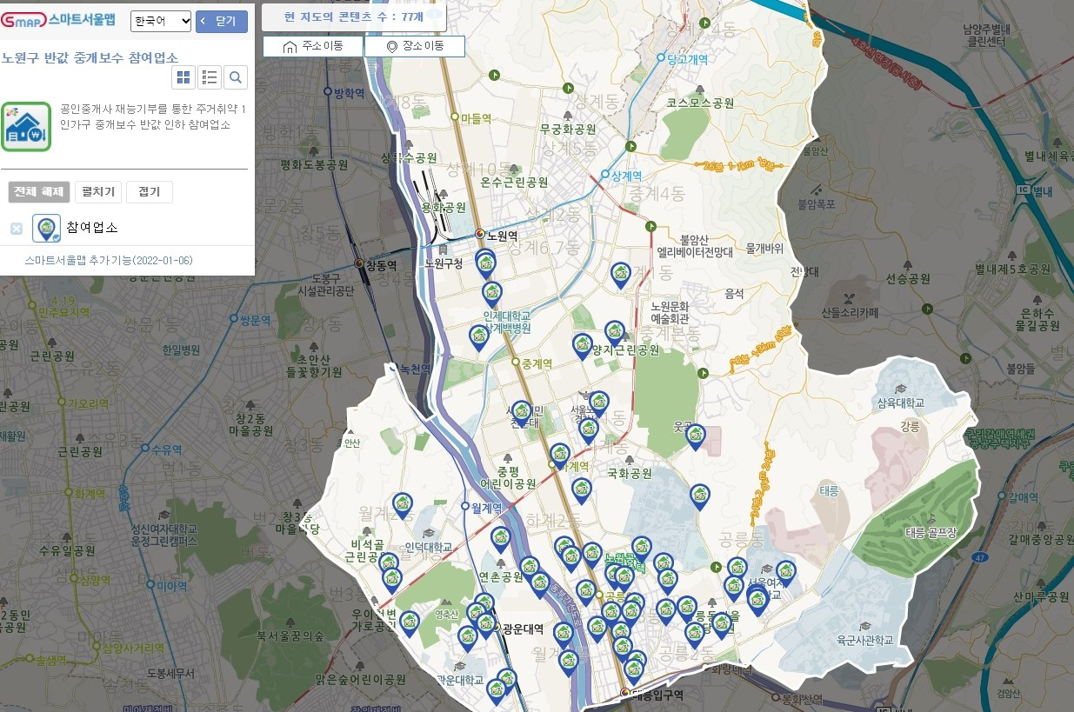Open search with the magnifier icon

click(x=236, y=77)
